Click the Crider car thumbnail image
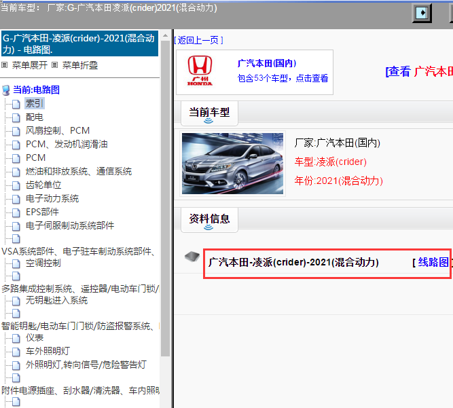This screenshot has width=453, height=408. 232,164
